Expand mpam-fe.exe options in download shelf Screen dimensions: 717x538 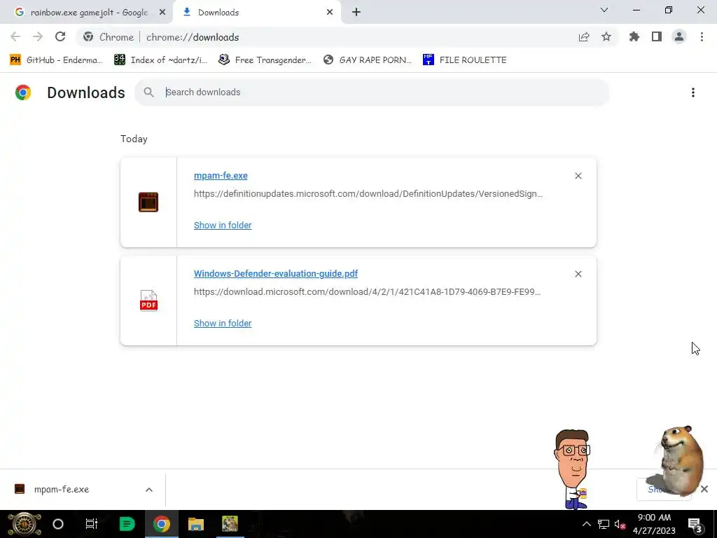(x=149, y=490)
